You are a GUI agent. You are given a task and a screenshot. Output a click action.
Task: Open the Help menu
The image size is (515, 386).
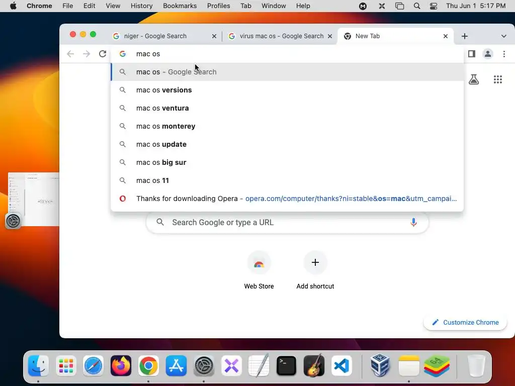[303, 6]
